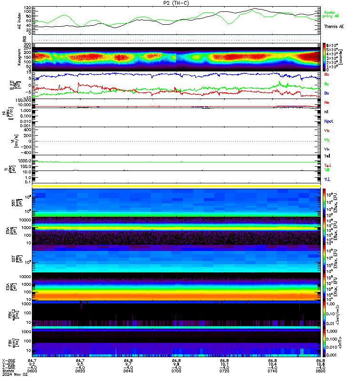Click the AE index axis label
Screen dimensions: 357x381
20,21
